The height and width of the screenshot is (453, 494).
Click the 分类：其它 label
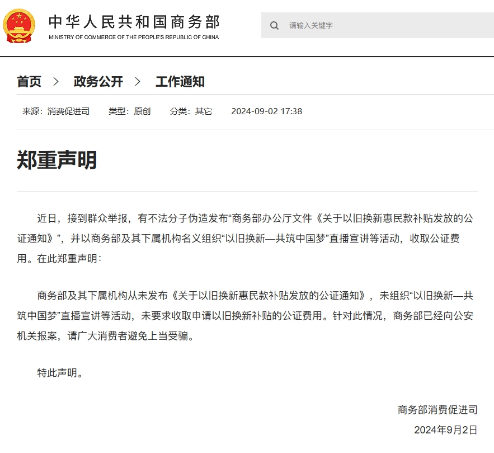pyautogui.click(x=191, y=111)
